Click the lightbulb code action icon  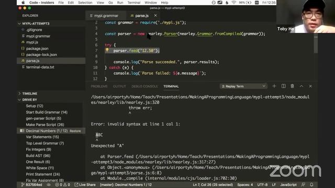click(x=107, y=50)
